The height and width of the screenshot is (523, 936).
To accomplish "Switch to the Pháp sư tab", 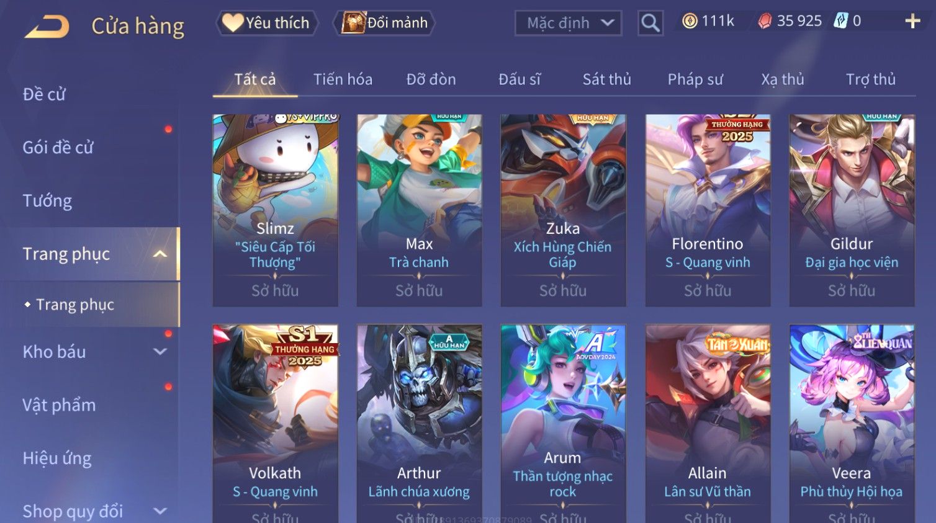I will [x=695, y=79].
